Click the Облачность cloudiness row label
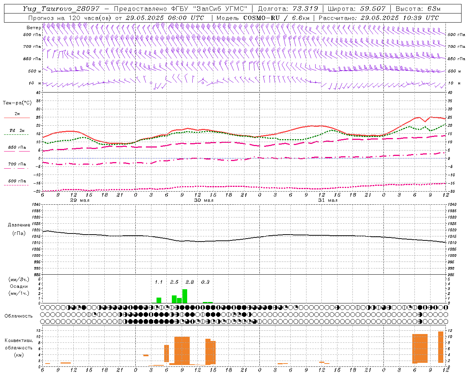The height and width of the screenshot is (373, 467). click(19, 316)
